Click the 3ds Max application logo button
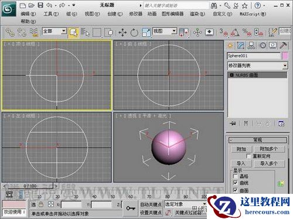Image resolution: width=293 pixels, height=219 pixels. click(x=9, y=9)
